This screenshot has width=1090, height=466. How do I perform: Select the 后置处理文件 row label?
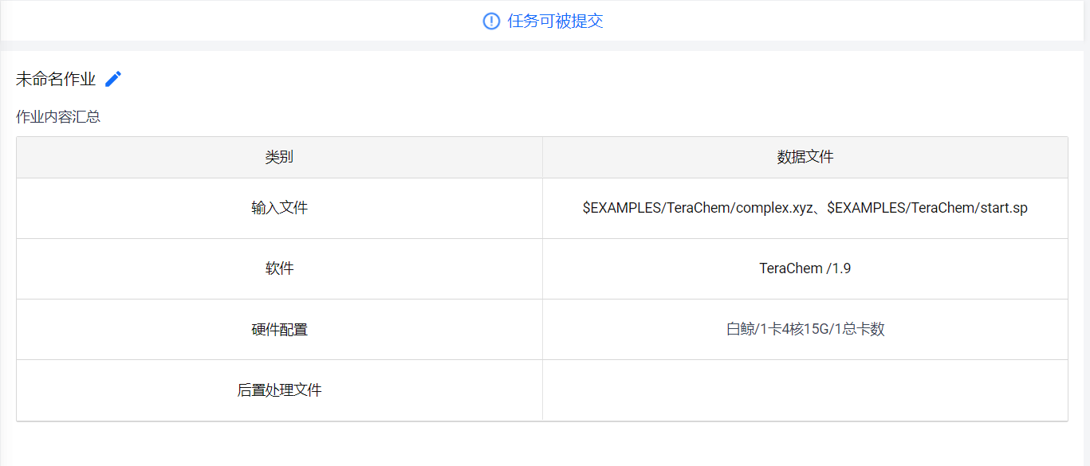click(279, 390)
